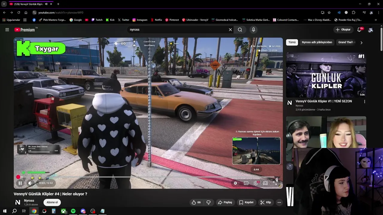Open new browser tab
The height and width of the screenshot is (215, 383).
coord(58,4)
